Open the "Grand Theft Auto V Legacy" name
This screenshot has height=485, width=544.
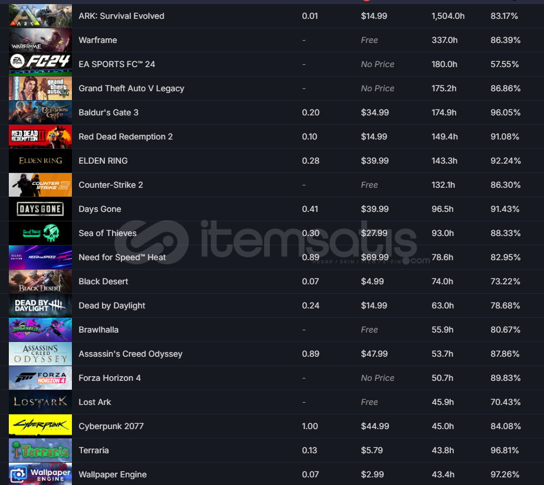pos(131,88)
